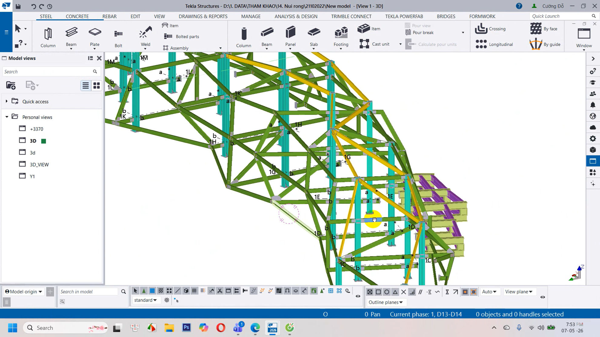Open the Model origin dropdown
The image size is (600, 337).
click(x=24, y=292)
